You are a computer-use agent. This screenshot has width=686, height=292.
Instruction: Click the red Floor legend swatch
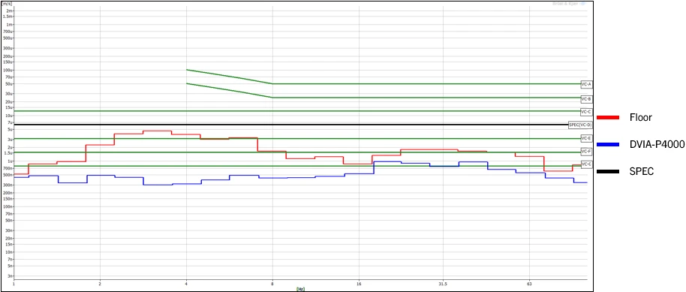(x=608, y=117)
